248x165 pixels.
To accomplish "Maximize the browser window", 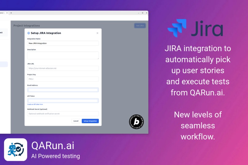I will [x=142, y=13].
